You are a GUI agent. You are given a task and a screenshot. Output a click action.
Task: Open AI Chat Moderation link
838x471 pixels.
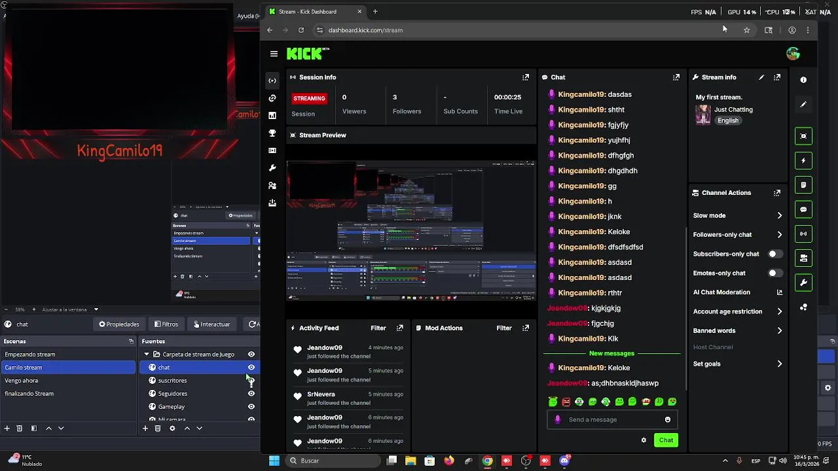737,292
